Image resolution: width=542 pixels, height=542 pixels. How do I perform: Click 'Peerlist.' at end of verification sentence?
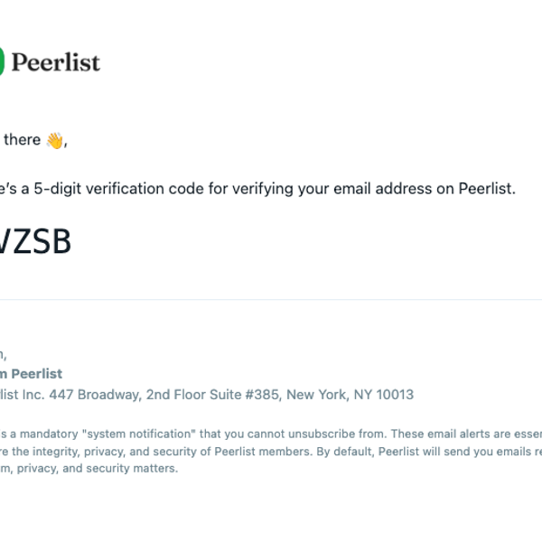tap(487, 191)
